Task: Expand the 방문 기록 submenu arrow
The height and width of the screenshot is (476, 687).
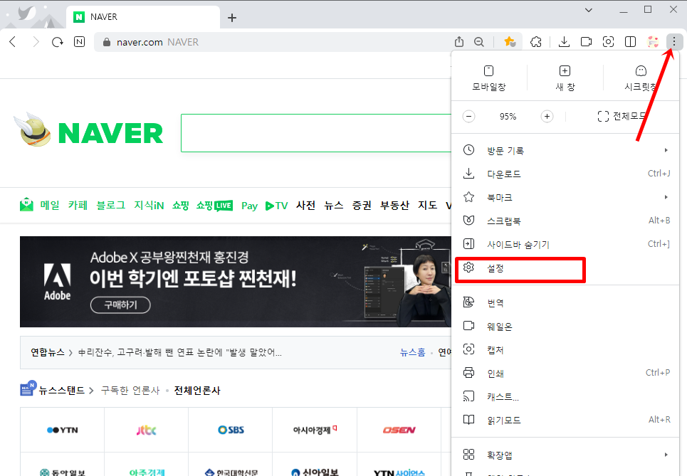Action: coord(666,150)
